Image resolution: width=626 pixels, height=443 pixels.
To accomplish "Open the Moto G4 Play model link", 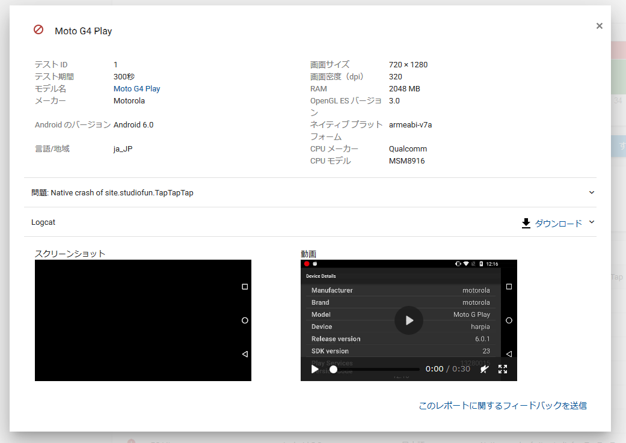I will click(137, 88).
